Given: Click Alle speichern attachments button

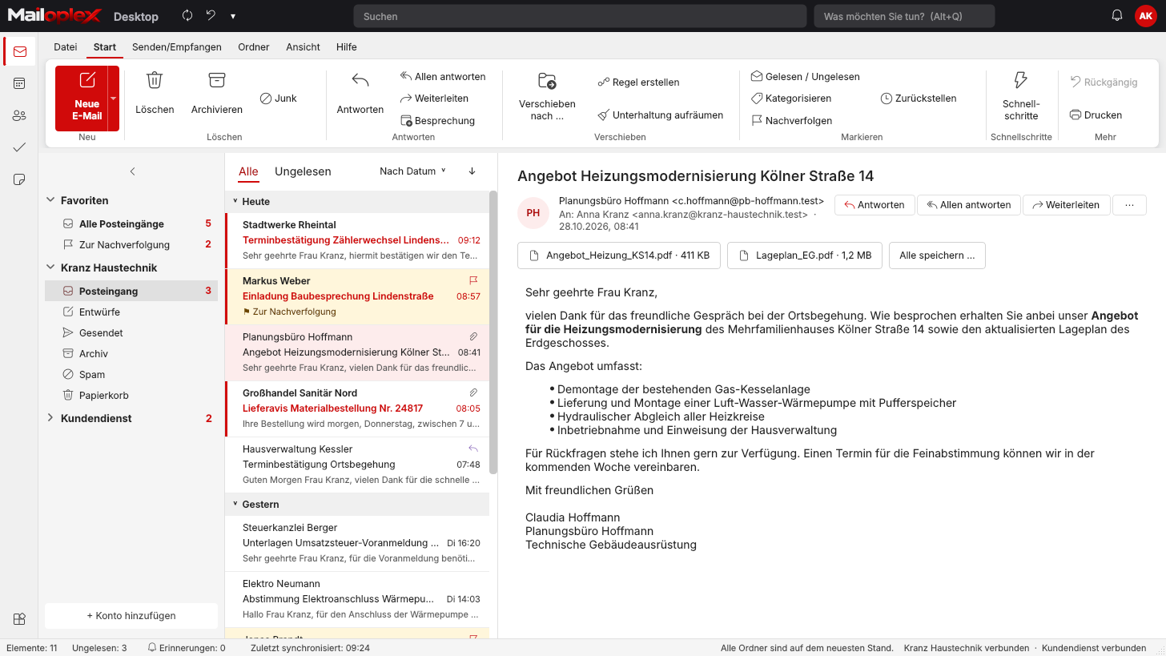Looking at the screenshot, I should (x=937, y=256).
